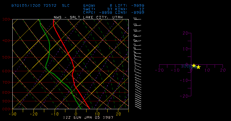Click the skew-T "-20" temperature axis label
Screen dimensions: 231x121
tap(34, 114)
